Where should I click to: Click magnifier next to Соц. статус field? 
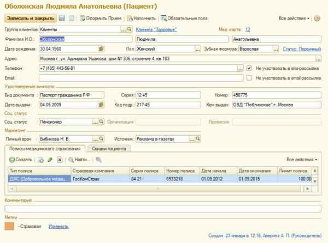pyautogui.click(x=101, y=121)
